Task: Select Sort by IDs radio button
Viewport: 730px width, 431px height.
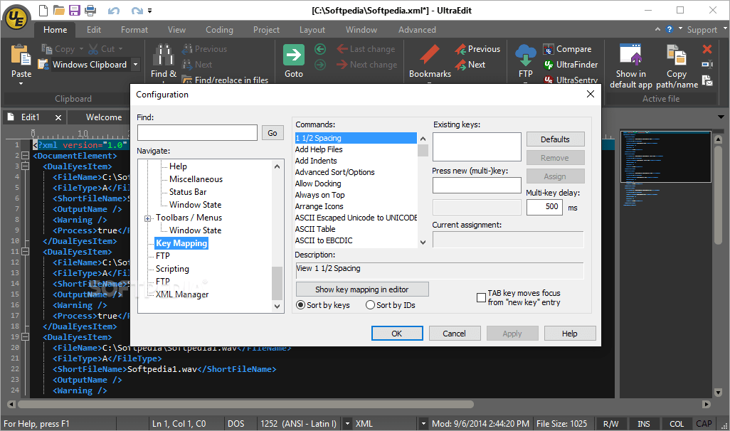Action: 370,305
